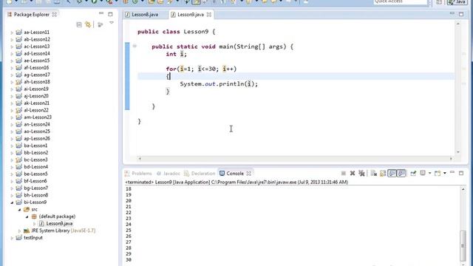Close the Lesson9.java editor tab
The height and width of the screenshot is (266, 473).
point(208,15)
